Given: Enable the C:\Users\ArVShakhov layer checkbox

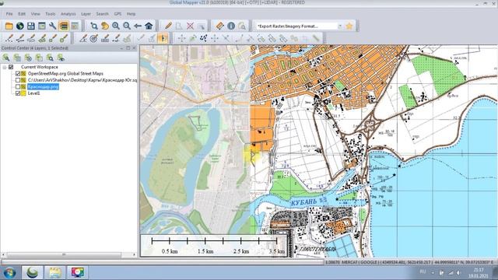Looking at the screenshot, I should click(18, 80).
